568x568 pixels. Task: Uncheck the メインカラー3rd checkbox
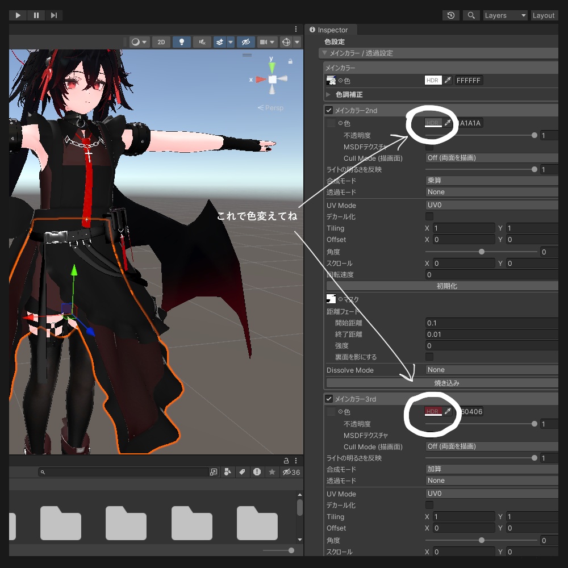(328, 399)
